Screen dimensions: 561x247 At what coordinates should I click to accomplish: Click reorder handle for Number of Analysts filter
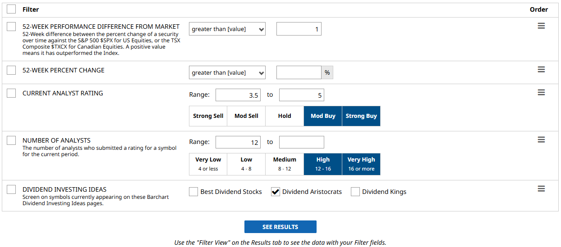[541, 140]
